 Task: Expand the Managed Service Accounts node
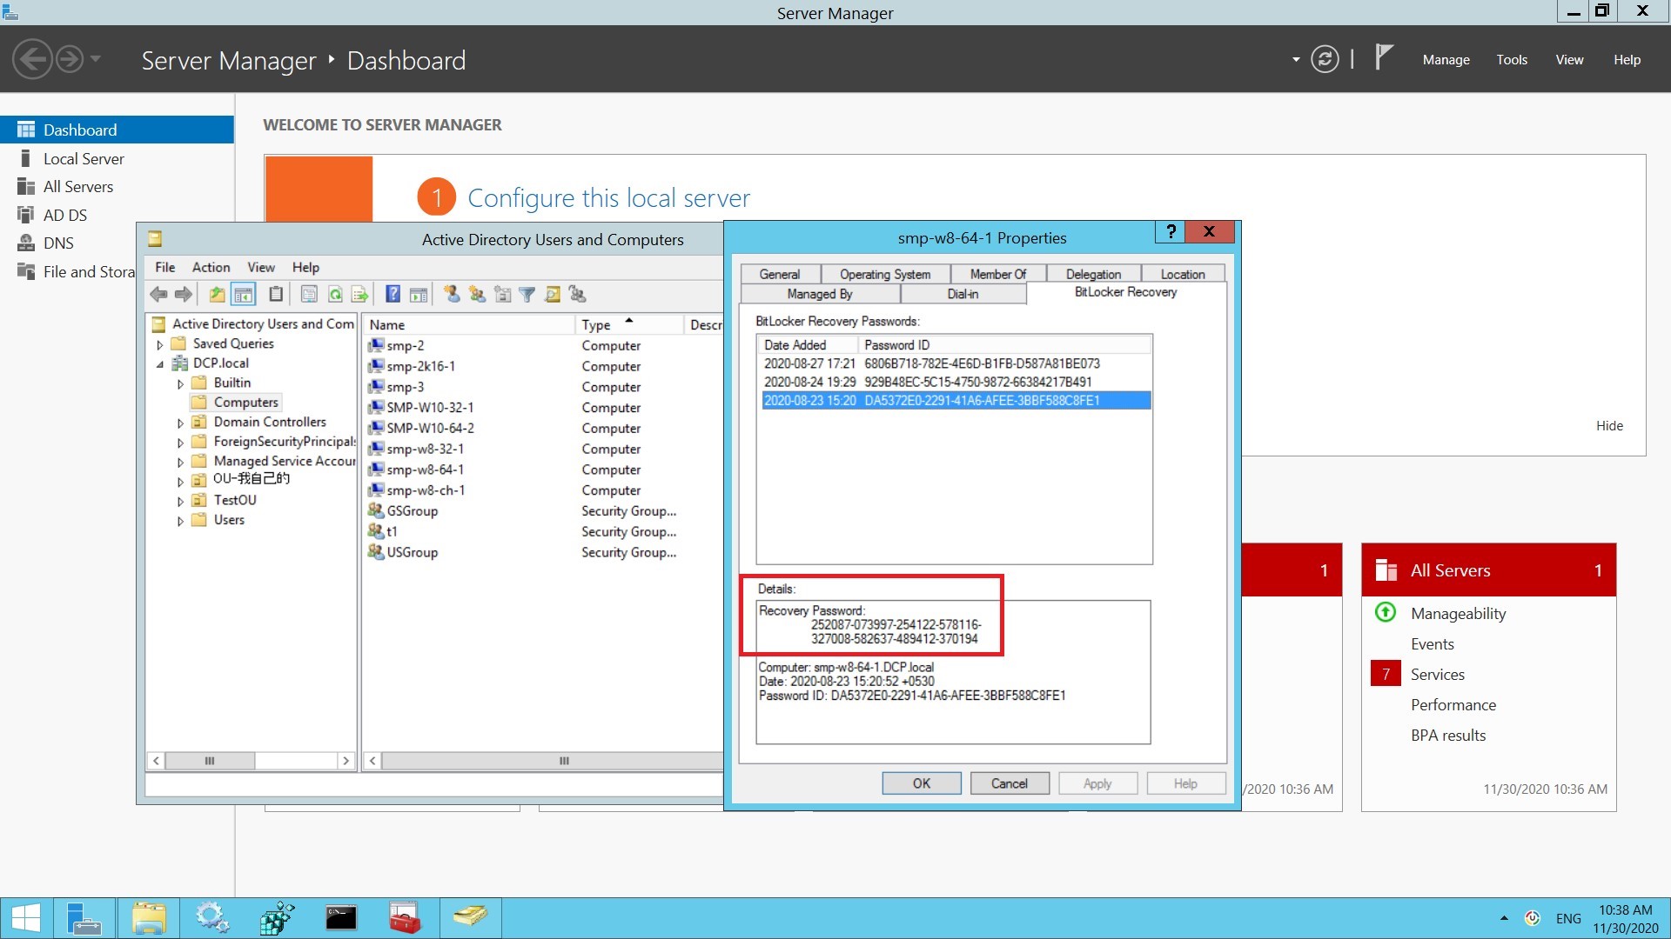point(180,462)
